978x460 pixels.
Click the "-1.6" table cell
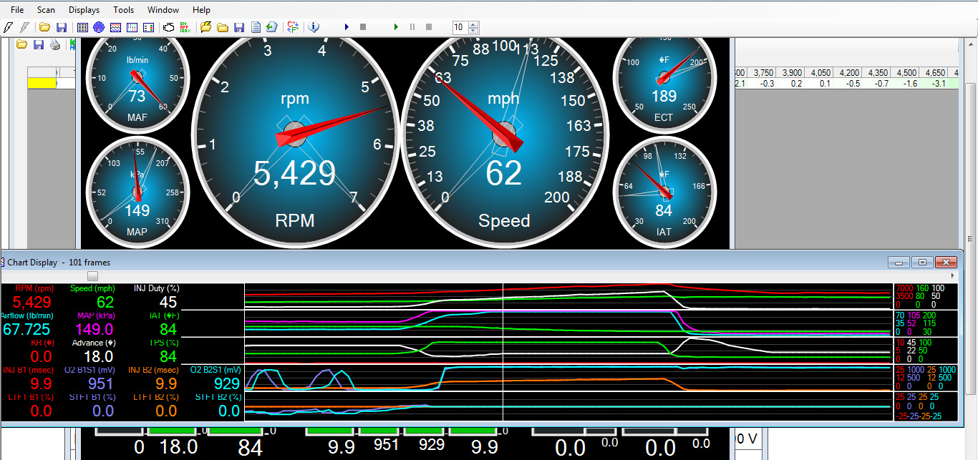click(910, 84)
